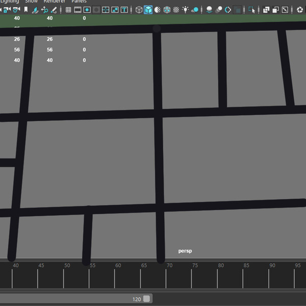Select the highlighted Smooth Shade All cube
The width and height of the screenshot is (306, 306).
pos(148,10)
